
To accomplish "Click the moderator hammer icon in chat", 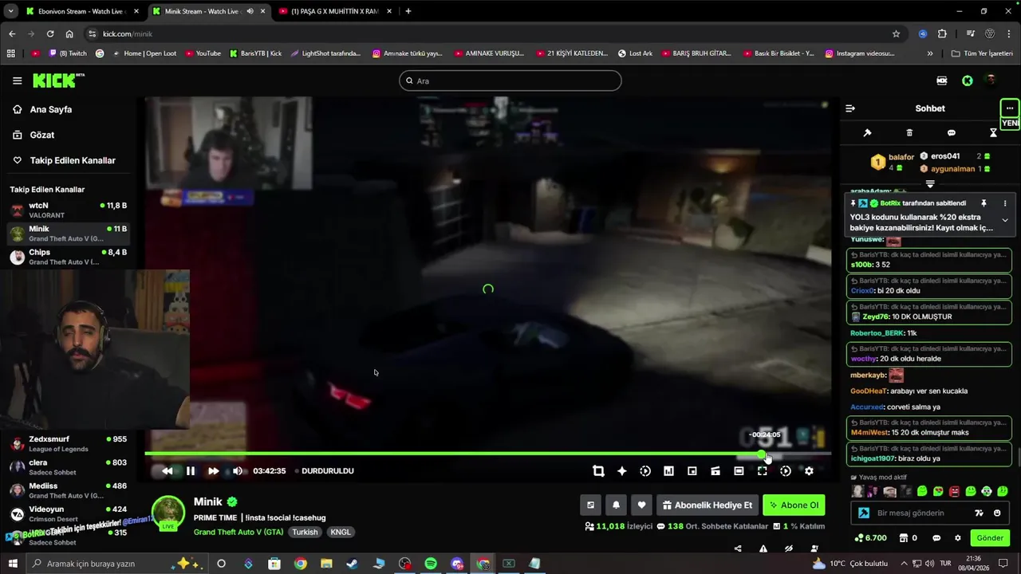I will [868, 133].
